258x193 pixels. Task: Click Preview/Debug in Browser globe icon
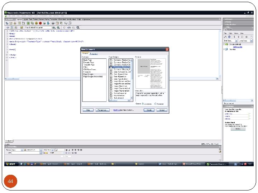point(58,28)
